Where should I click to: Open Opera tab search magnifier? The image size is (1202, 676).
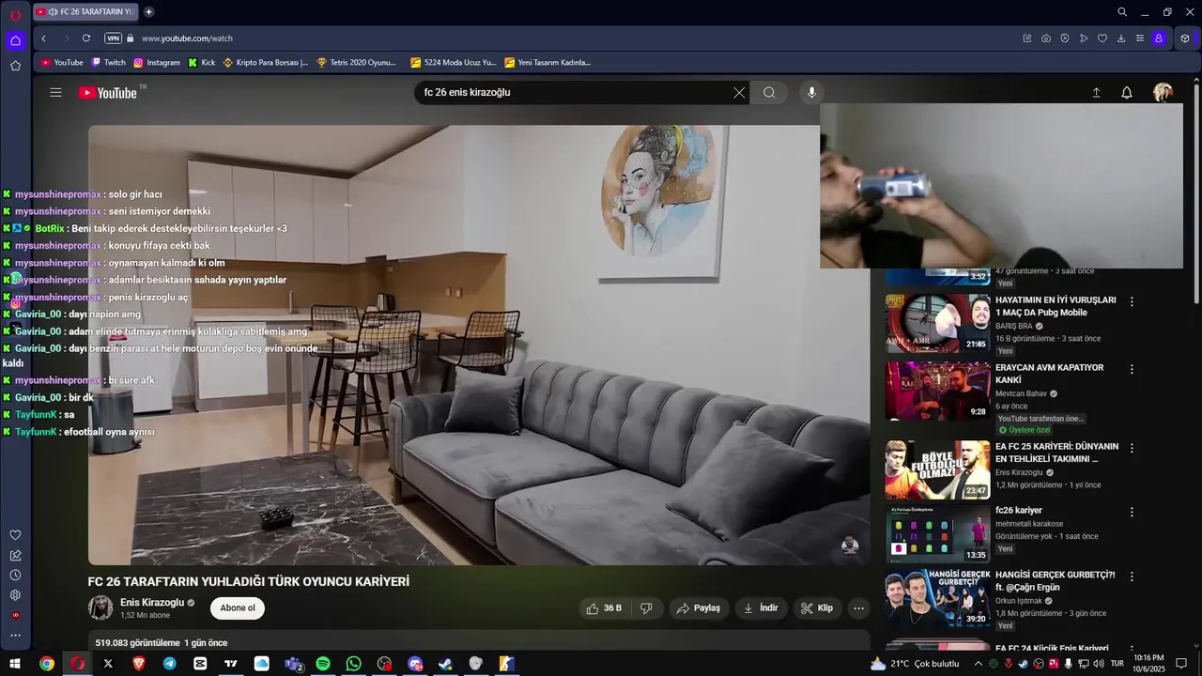point(1122,12)
